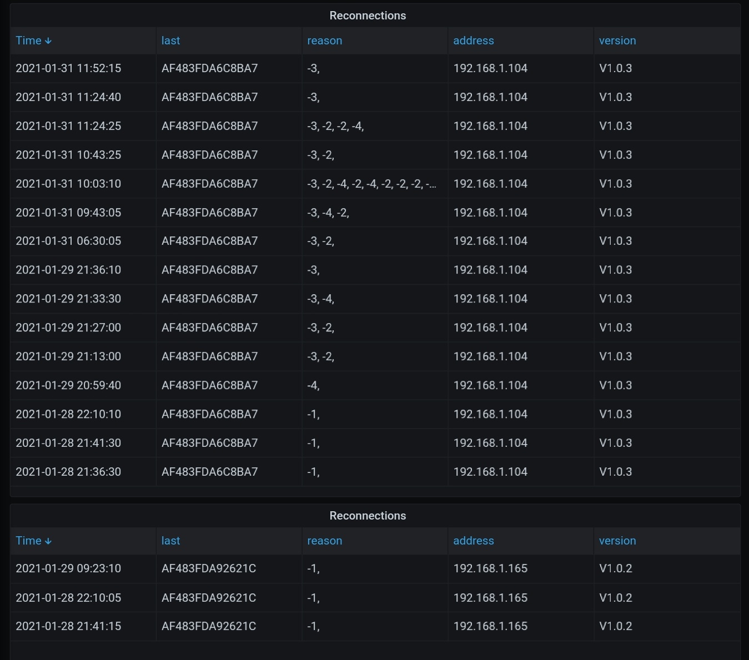Click version V1.0.3 in 21:41:30 row
The width and height of the screenshot is (749, 660).
tap(615, 443)
